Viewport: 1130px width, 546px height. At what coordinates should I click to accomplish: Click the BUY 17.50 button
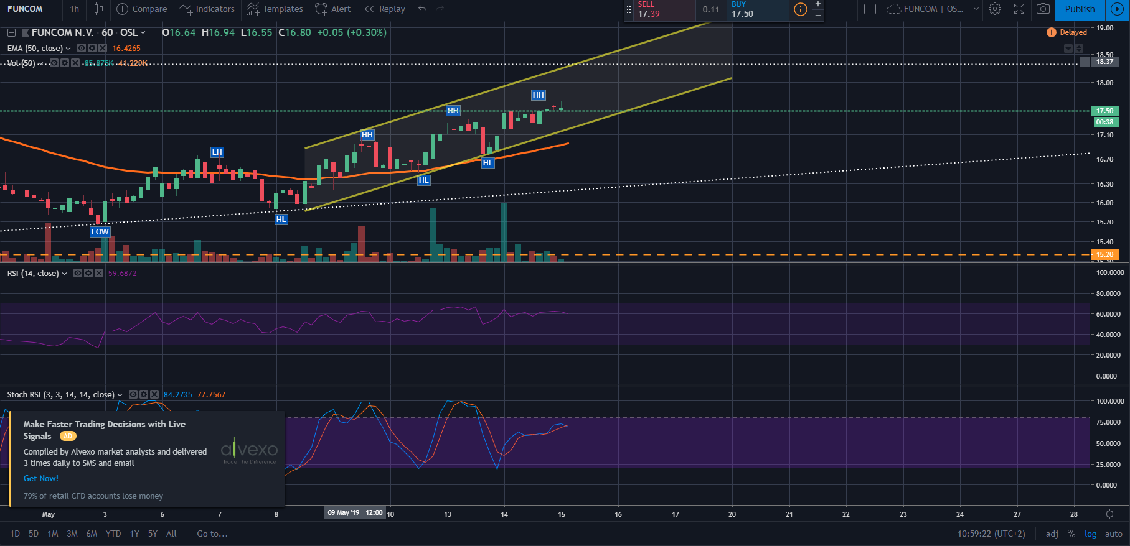758,9
